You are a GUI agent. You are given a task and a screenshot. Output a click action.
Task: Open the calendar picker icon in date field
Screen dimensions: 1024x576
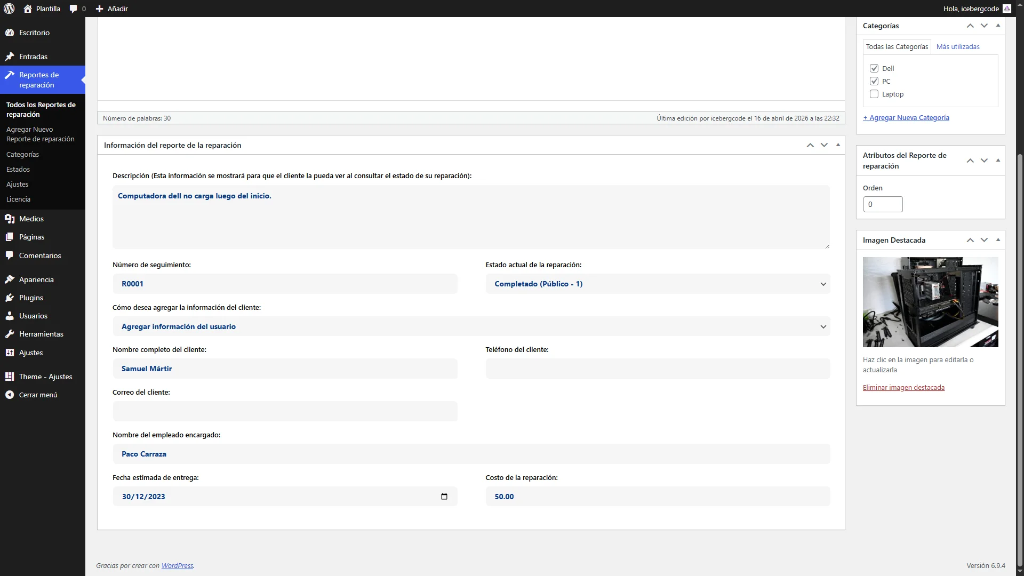444,497
